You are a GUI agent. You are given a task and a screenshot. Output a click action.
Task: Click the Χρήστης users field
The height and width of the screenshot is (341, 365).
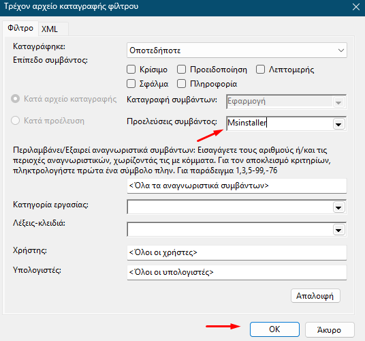pos(237,252)
